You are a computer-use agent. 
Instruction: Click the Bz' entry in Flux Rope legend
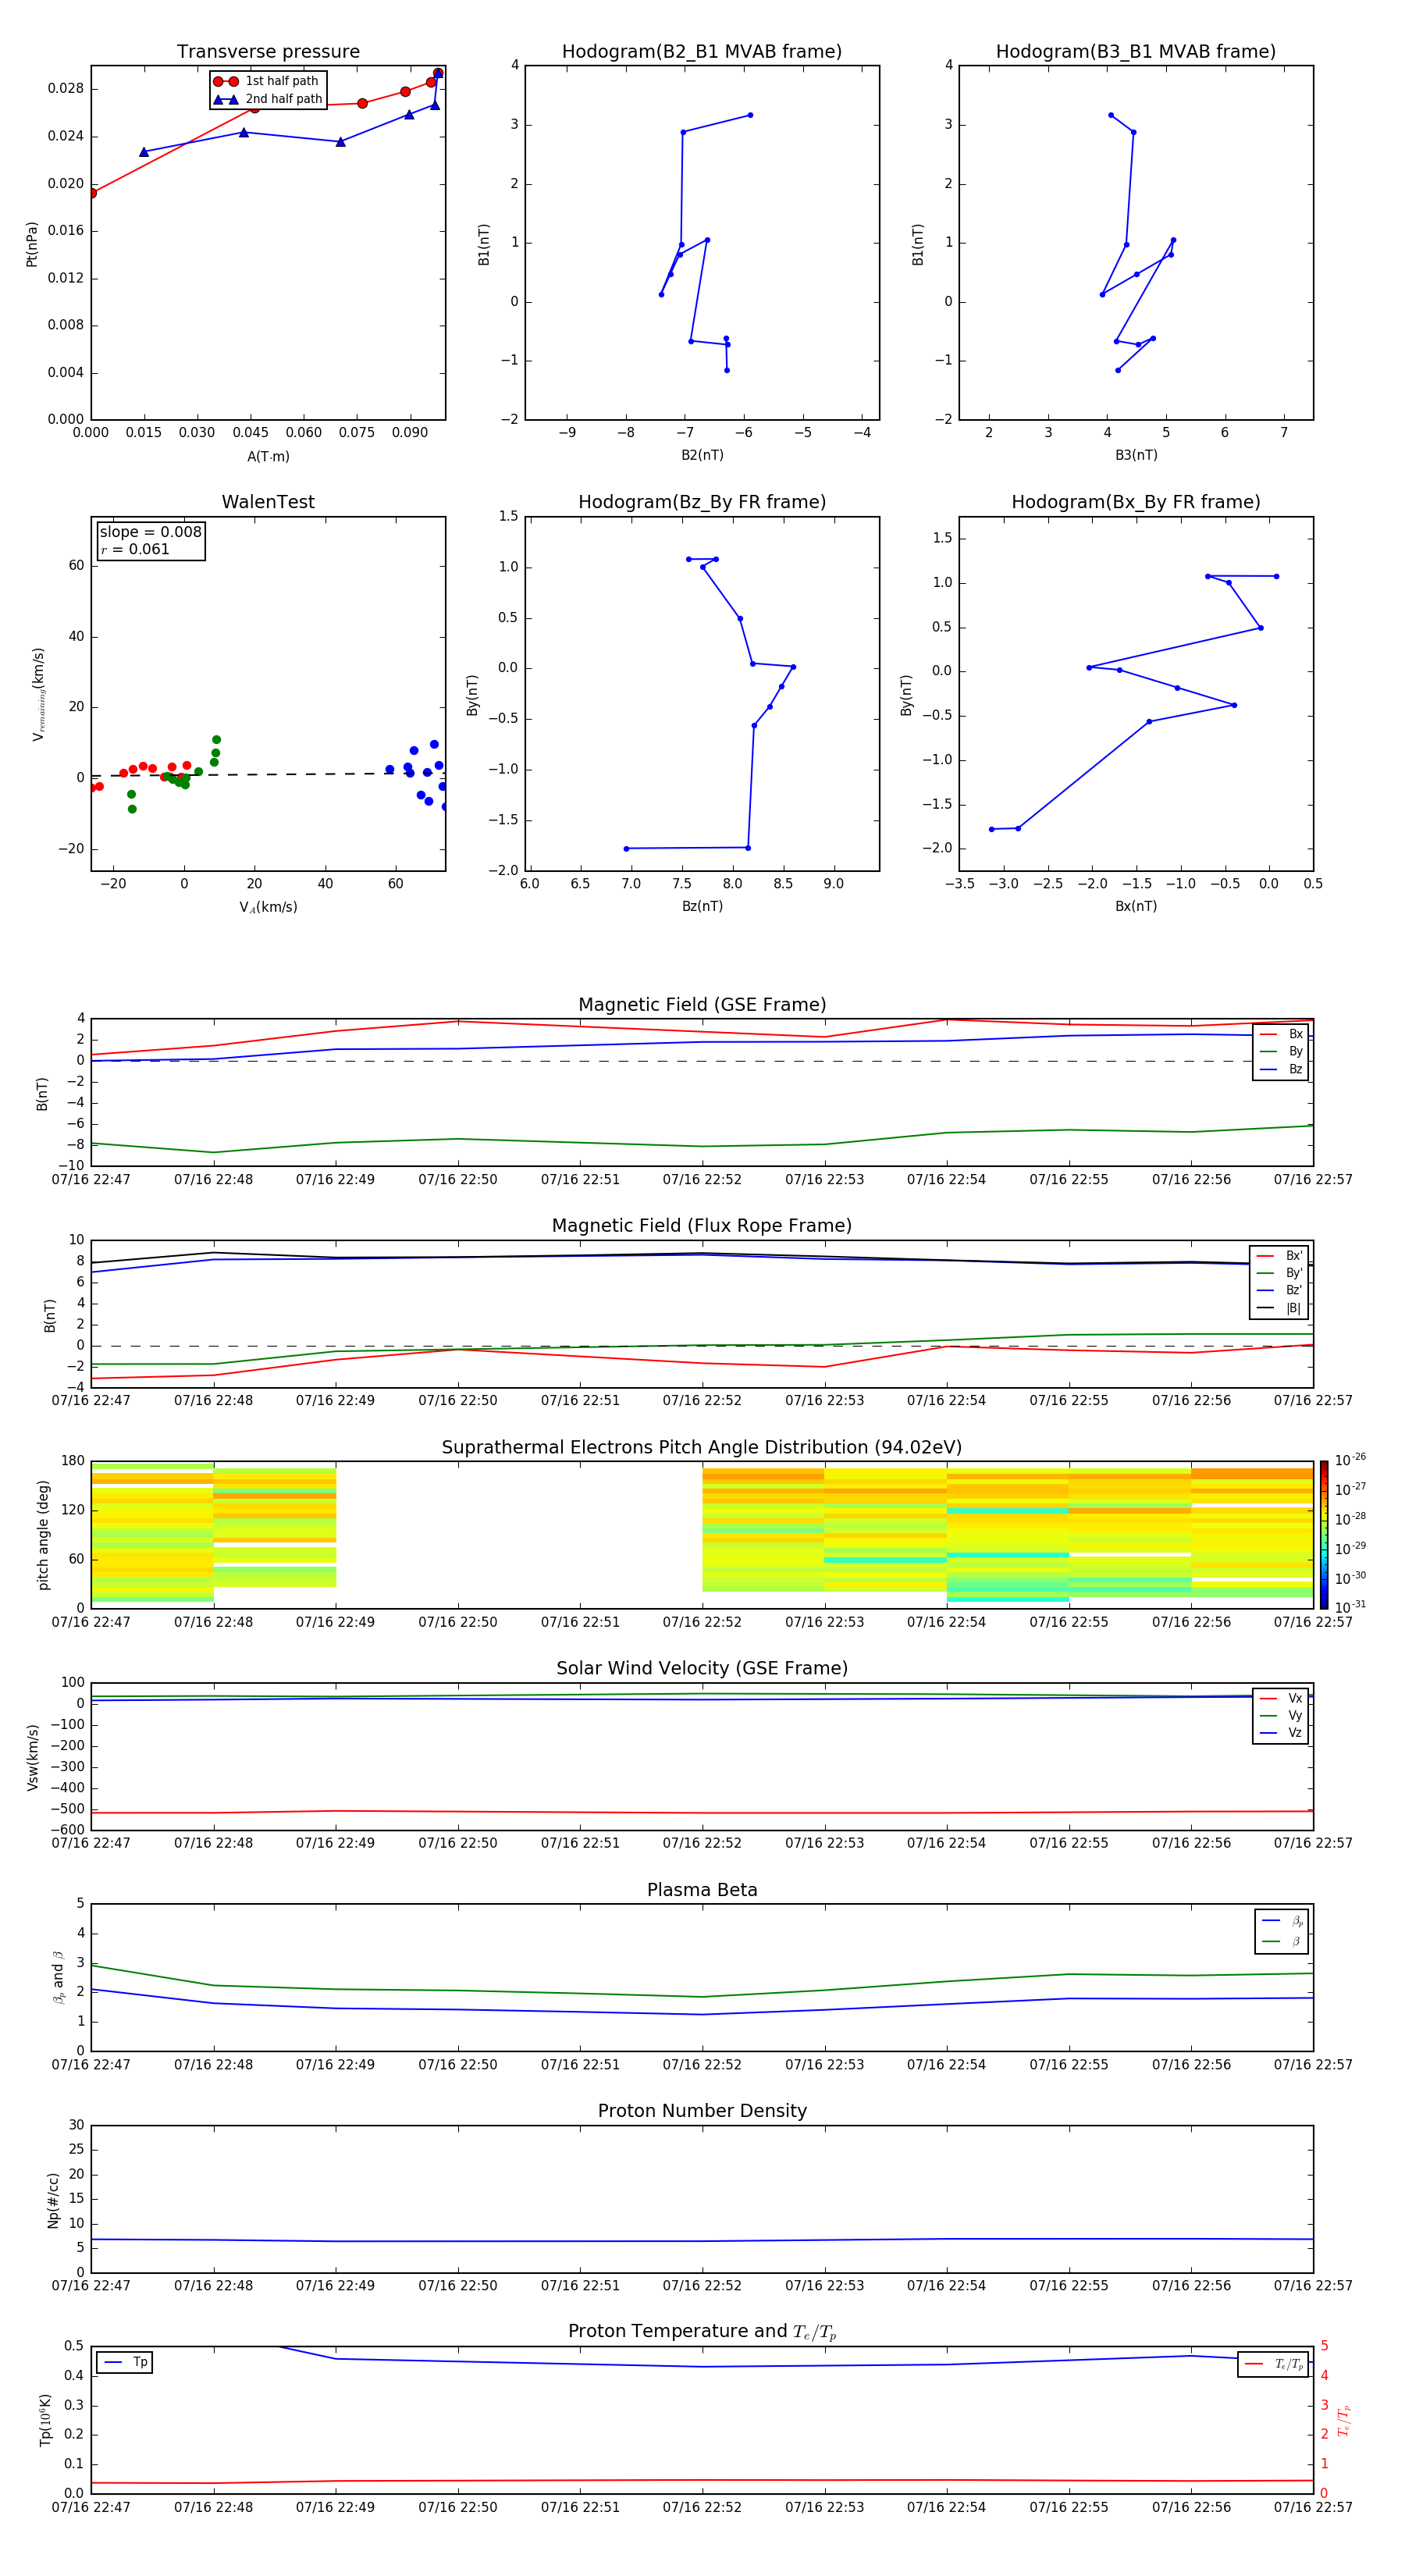tap(1279, 1291)
